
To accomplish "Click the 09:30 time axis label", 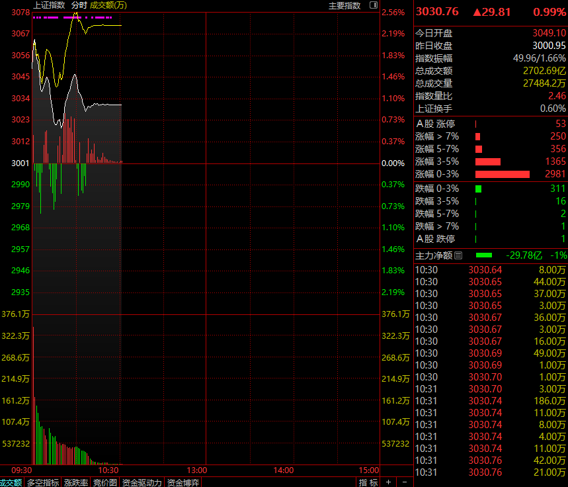I will click(x=21, y=470).
